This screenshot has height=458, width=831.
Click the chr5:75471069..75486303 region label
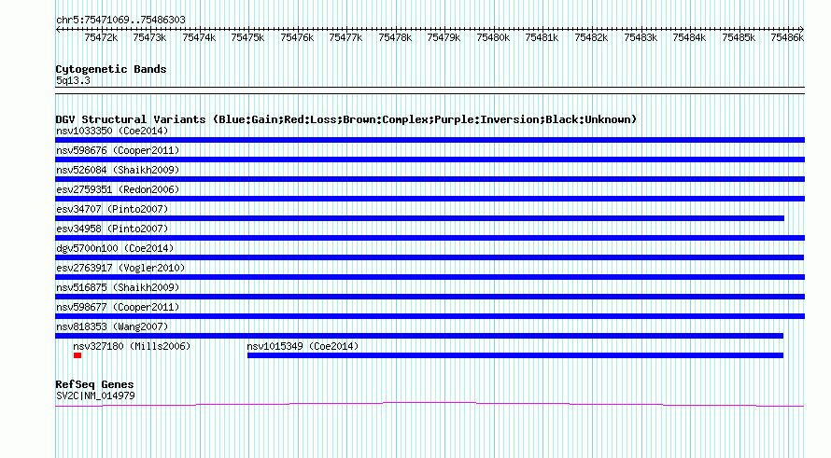click(120, 21)
